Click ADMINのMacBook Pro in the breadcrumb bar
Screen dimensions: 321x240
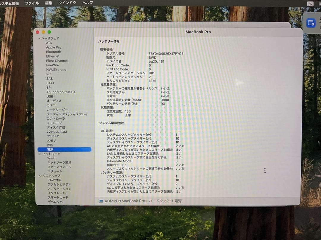125,201
